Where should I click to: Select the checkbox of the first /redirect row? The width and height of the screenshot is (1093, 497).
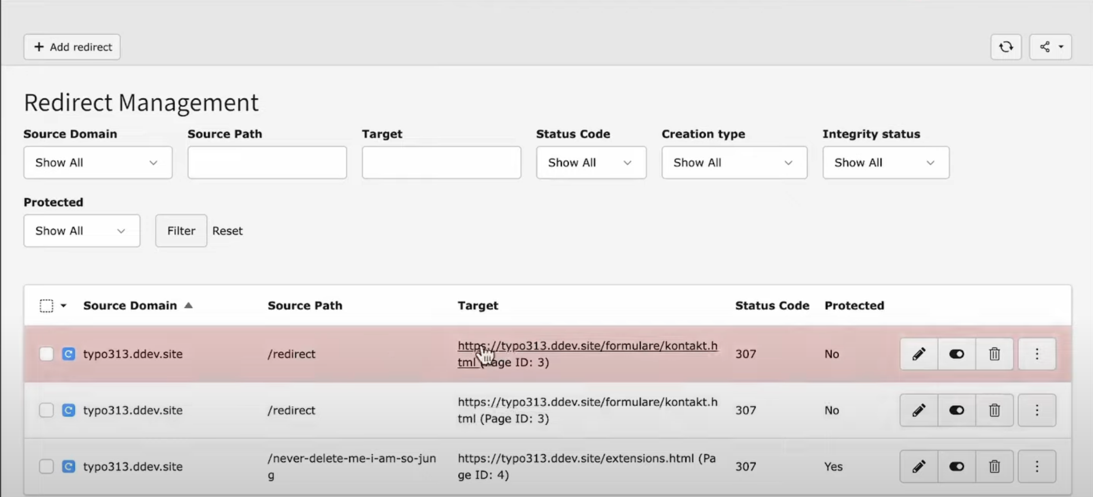coord(47,353)
